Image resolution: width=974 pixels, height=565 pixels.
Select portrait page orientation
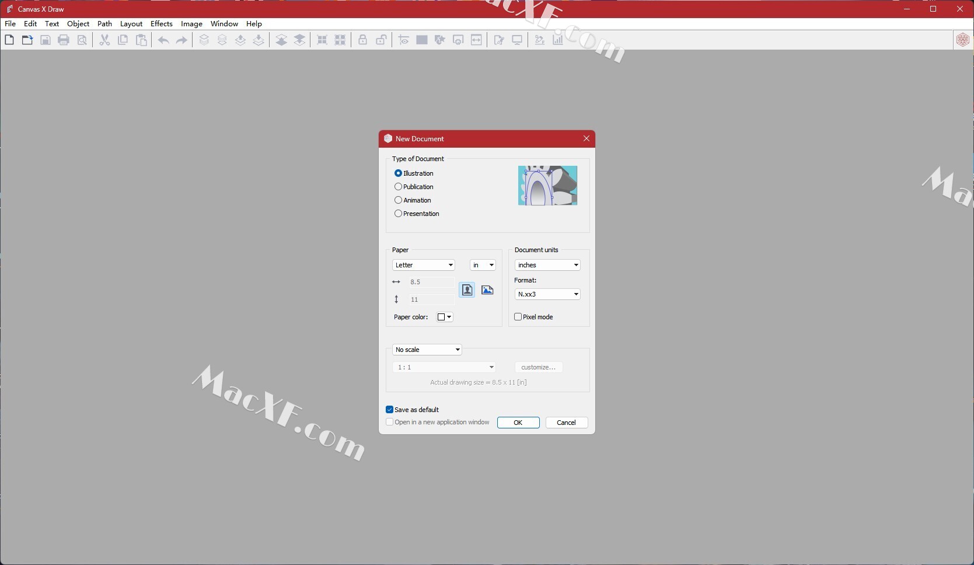[x=467, y=290]
